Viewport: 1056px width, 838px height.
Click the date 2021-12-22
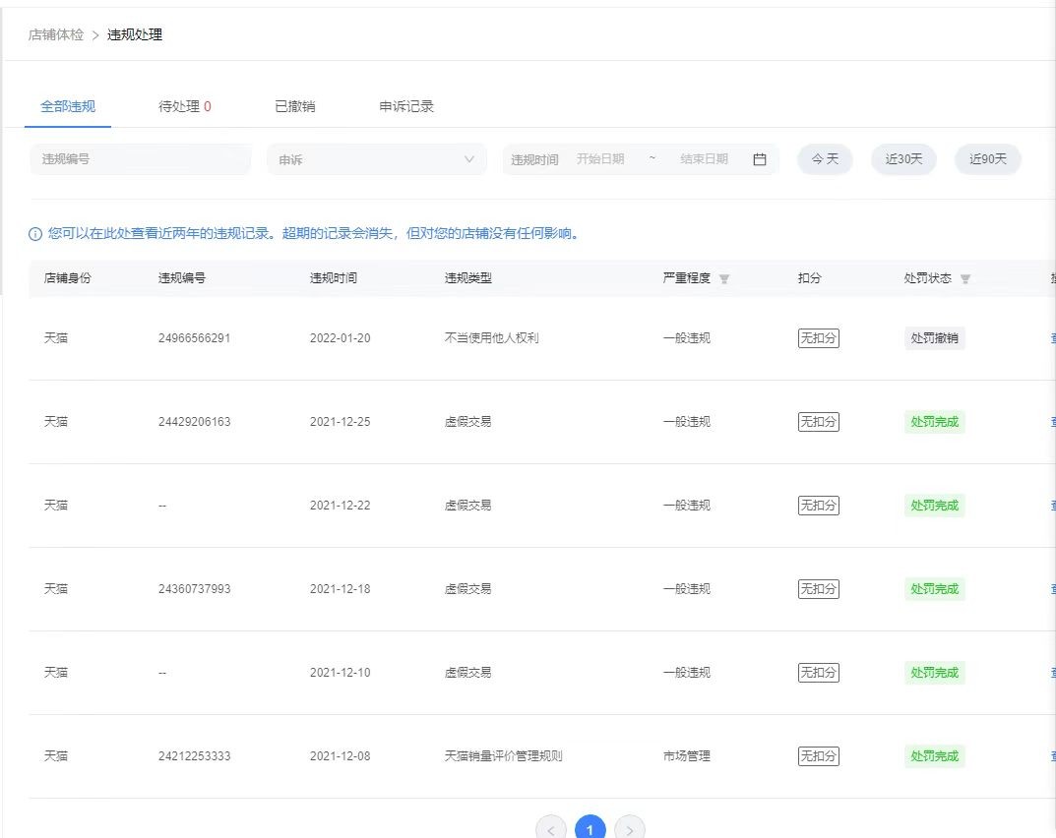point(341,506)
